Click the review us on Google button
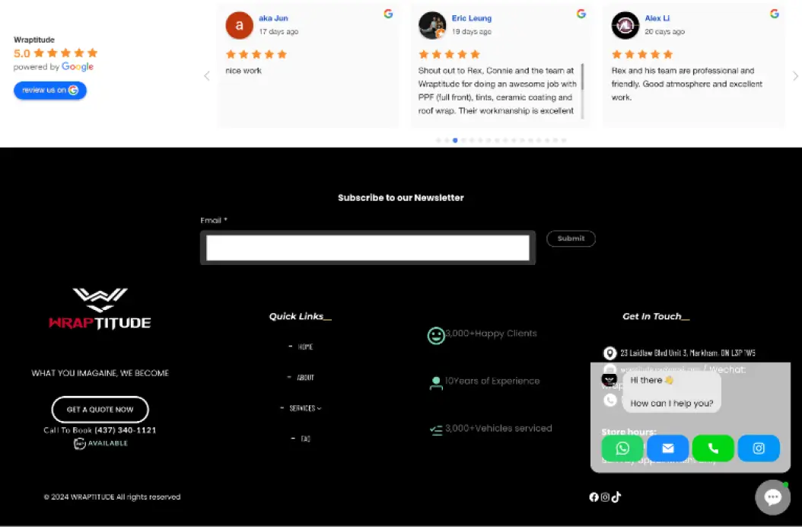This screenshot has height=530, width=802. pyautogui.click(x=50, y=91)
